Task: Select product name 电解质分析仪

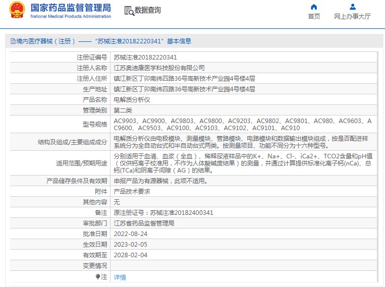Action: pos(132,100)
